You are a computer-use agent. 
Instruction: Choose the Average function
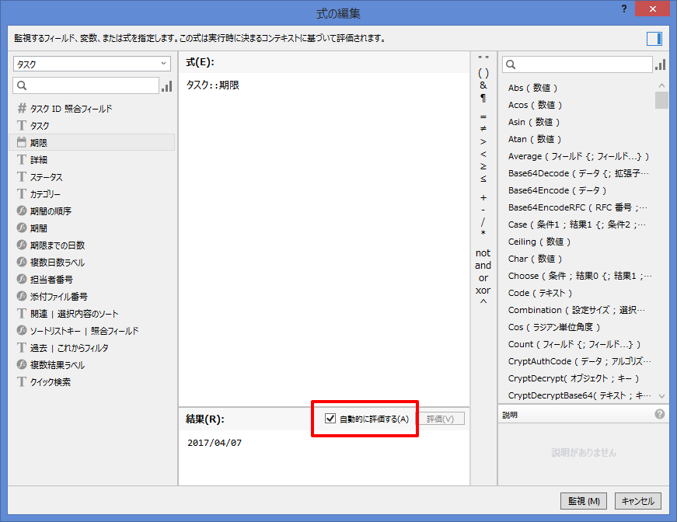578,156
